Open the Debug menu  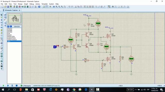[32, 4]
